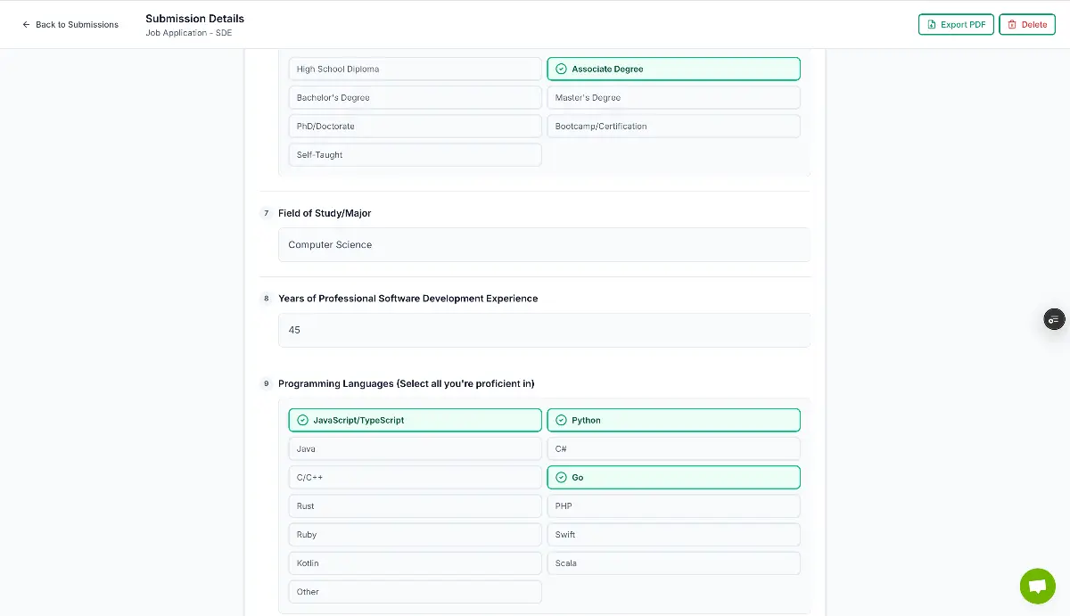
Task: Open the chat bubble widget
Action: [x=1037, y=586]
